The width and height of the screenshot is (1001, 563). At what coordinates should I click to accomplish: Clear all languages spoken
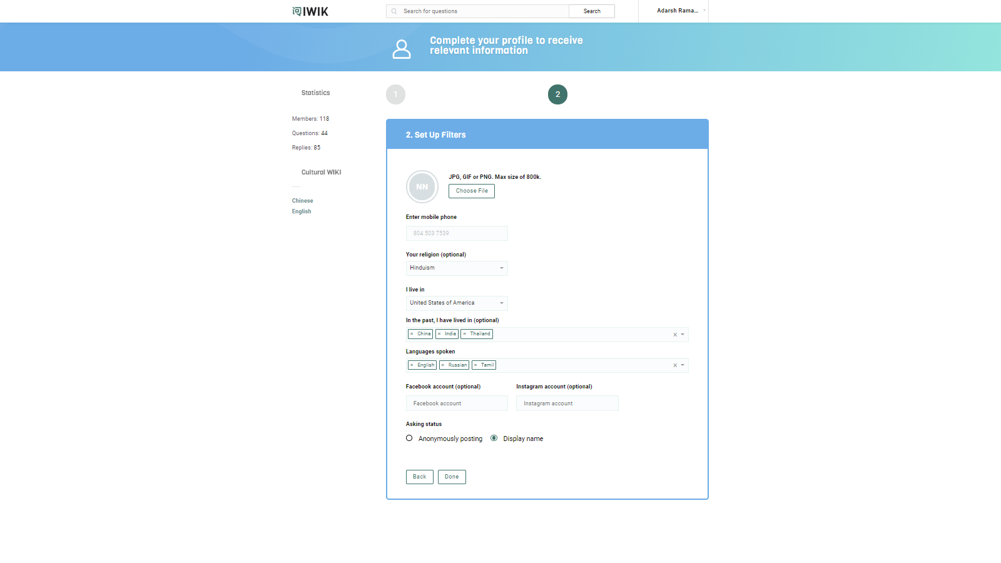pos(675,365)
